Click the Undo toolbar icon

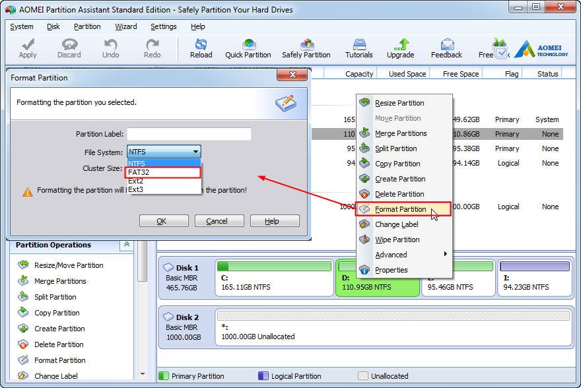[x=110, y=49]
